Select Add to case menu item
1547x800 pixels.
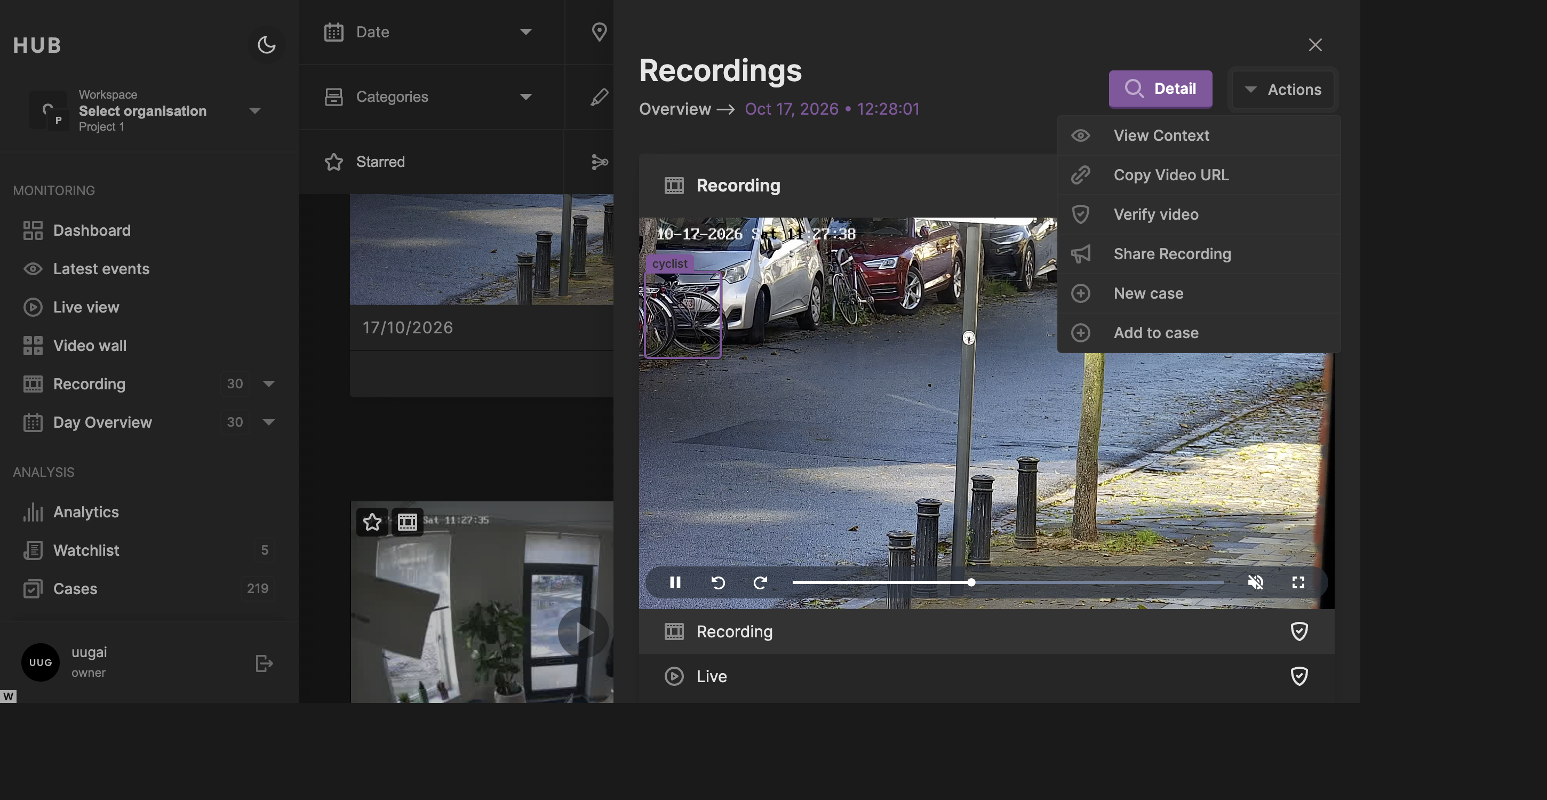1199,333
